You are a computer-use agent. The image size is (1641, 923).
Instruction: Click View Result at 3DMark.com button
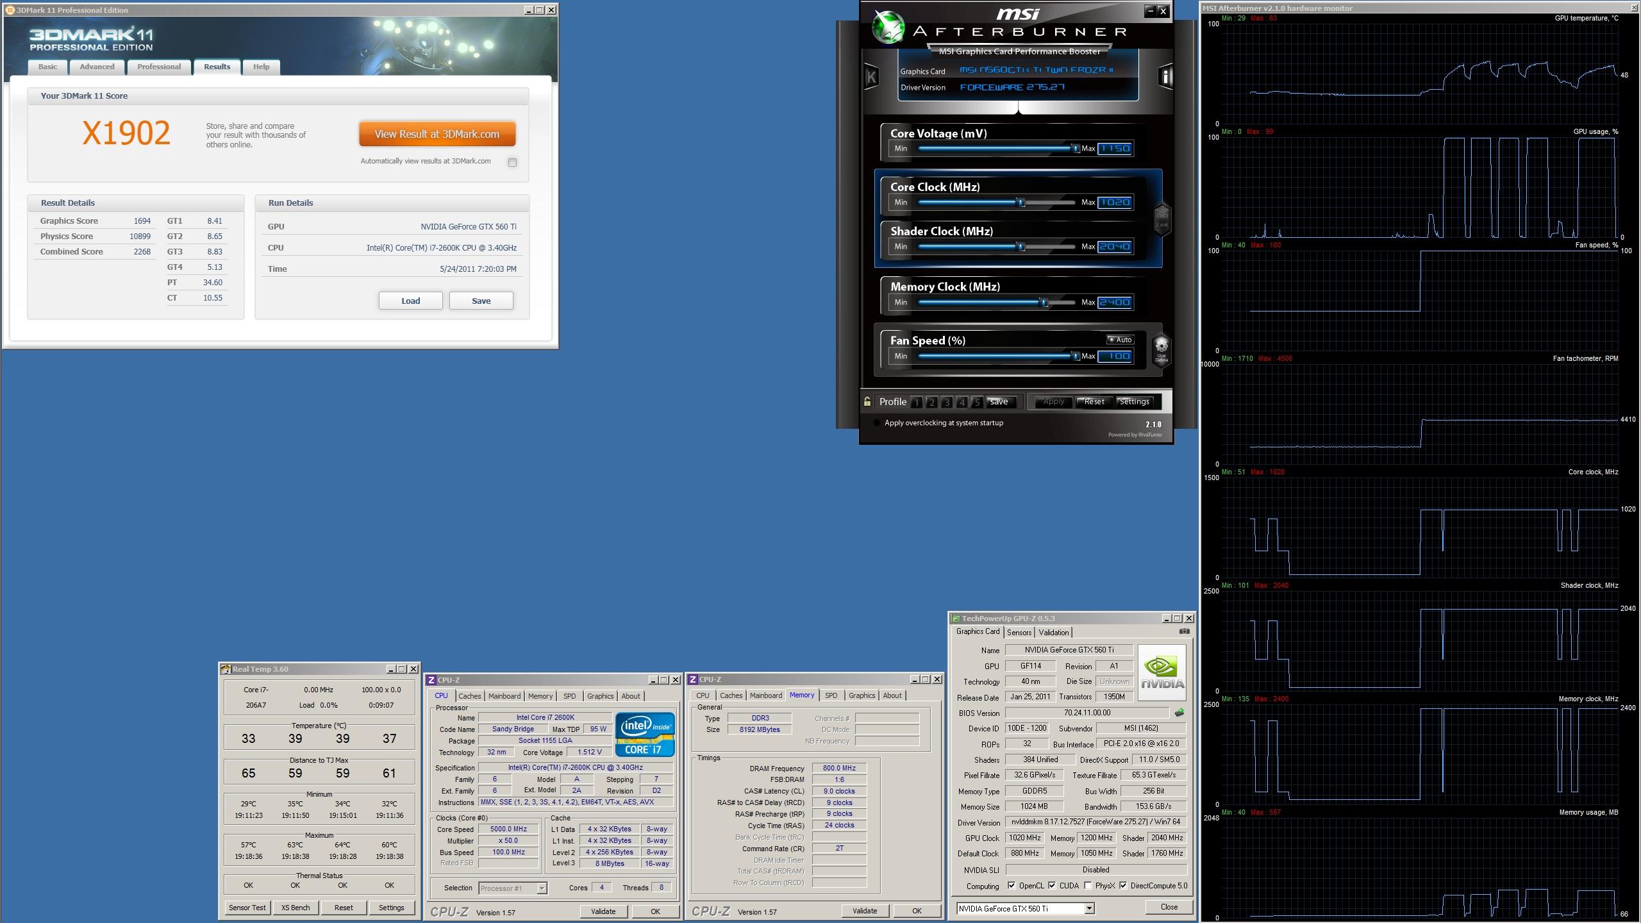(x=437, y=134)
